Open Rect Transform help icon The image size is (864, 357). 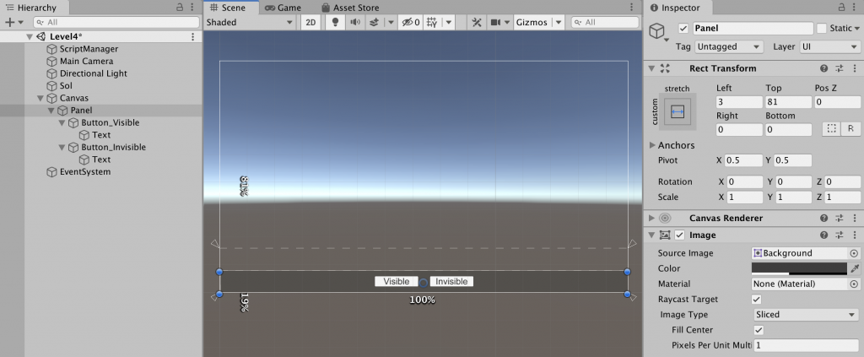tap(823, 68)
